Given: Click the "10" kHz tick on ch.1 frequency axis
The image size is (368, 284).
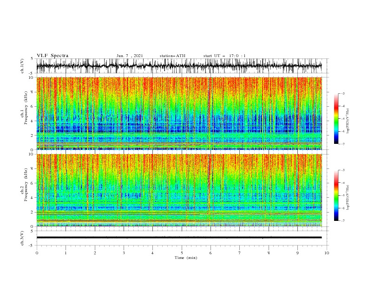Looking at the screenshot, I should [32, 77].
